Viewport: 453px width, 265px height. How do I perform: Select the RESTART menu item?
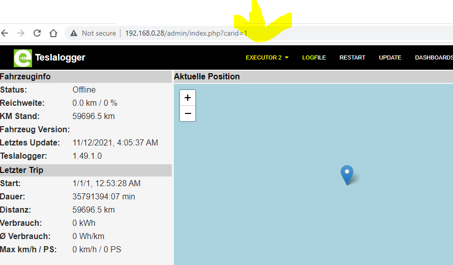pyautogui.click(x=352, y=57)
